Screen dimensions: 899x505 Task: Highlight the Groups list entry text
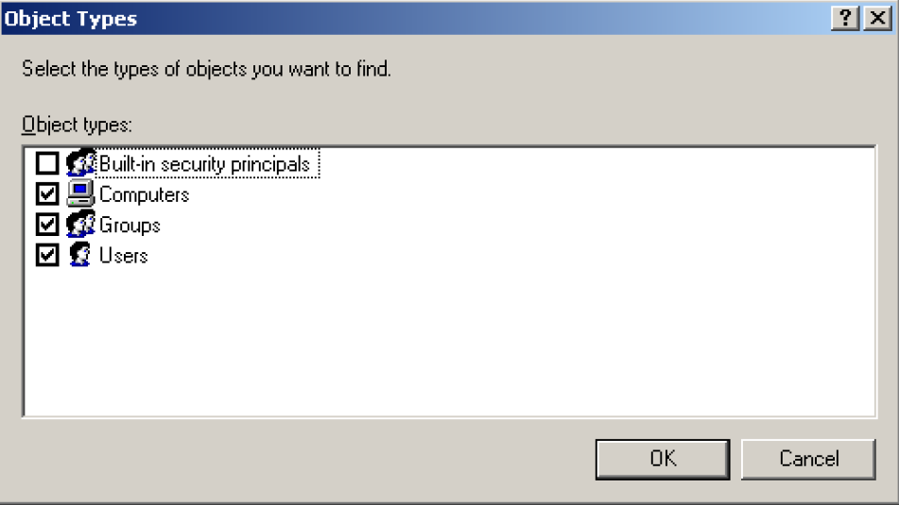point(130,225)
